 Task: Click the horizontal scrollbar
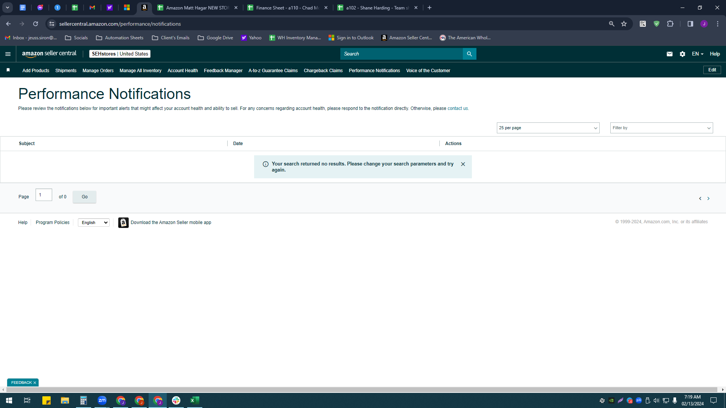coord(361,389)
